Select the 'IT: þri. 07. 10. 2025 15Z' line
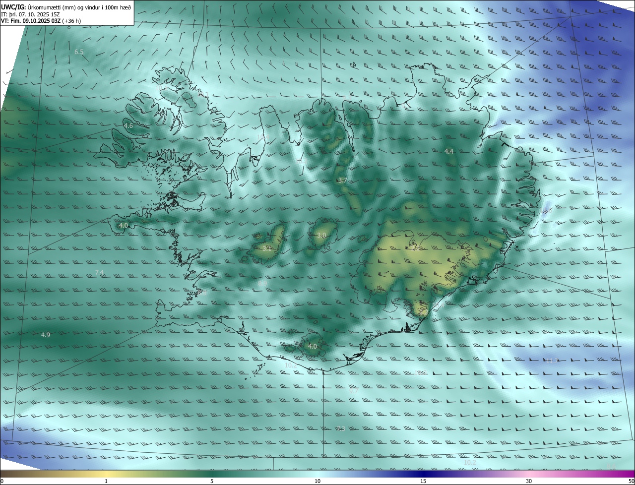The image size is (635, 485). (31, 14)
